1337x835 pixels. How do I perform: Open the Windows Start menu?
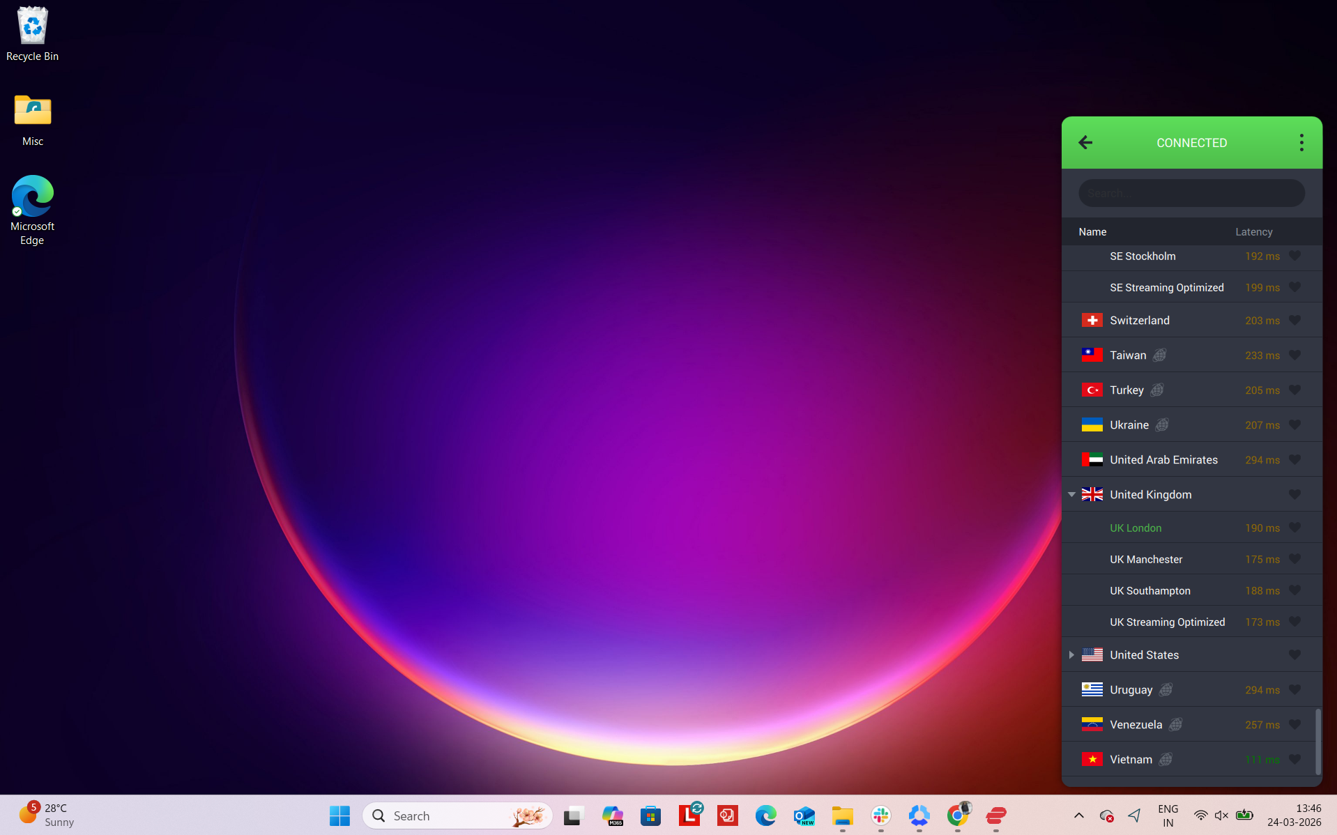[x=339, y=815]
